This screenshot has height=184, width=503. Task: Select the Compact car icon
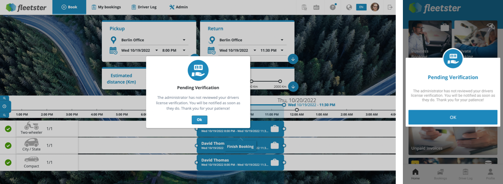[x=32, y=159]
